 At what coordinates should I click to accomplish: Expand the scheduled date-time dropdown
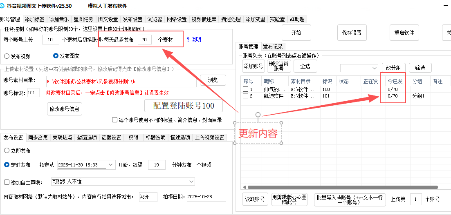111,165
